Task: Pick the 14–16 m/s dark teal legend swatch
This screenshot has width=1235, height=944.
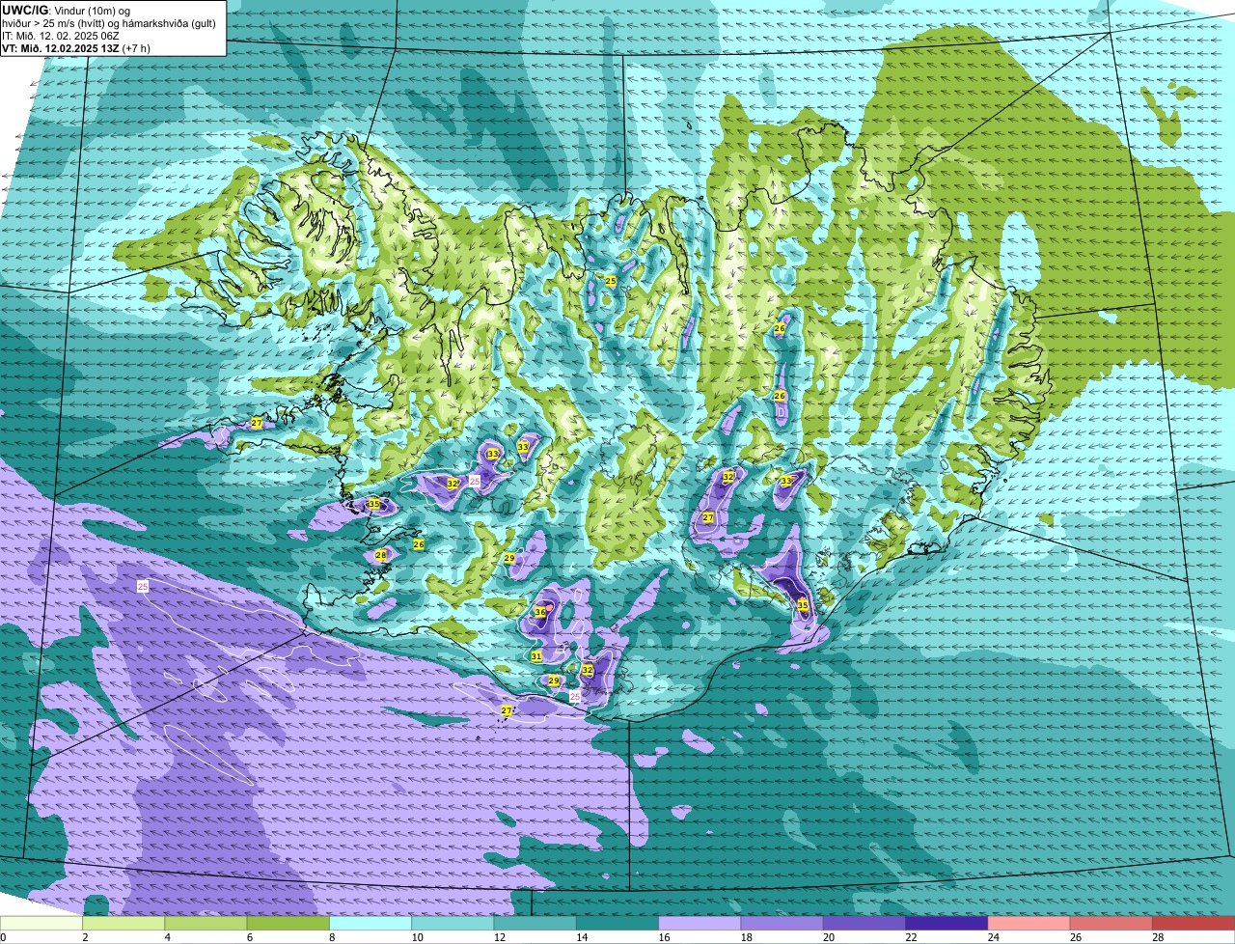Action: coord(617,924)
